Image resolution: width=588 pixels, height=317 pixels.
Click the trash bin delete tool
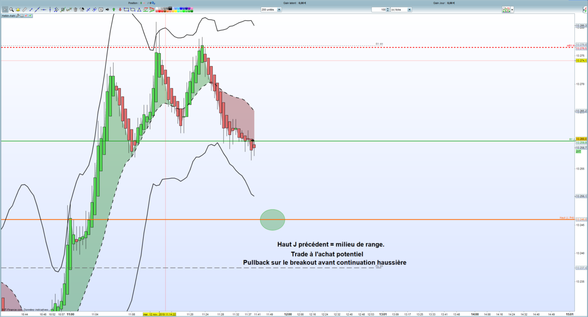pyautogui.click(x=76, y=9)
